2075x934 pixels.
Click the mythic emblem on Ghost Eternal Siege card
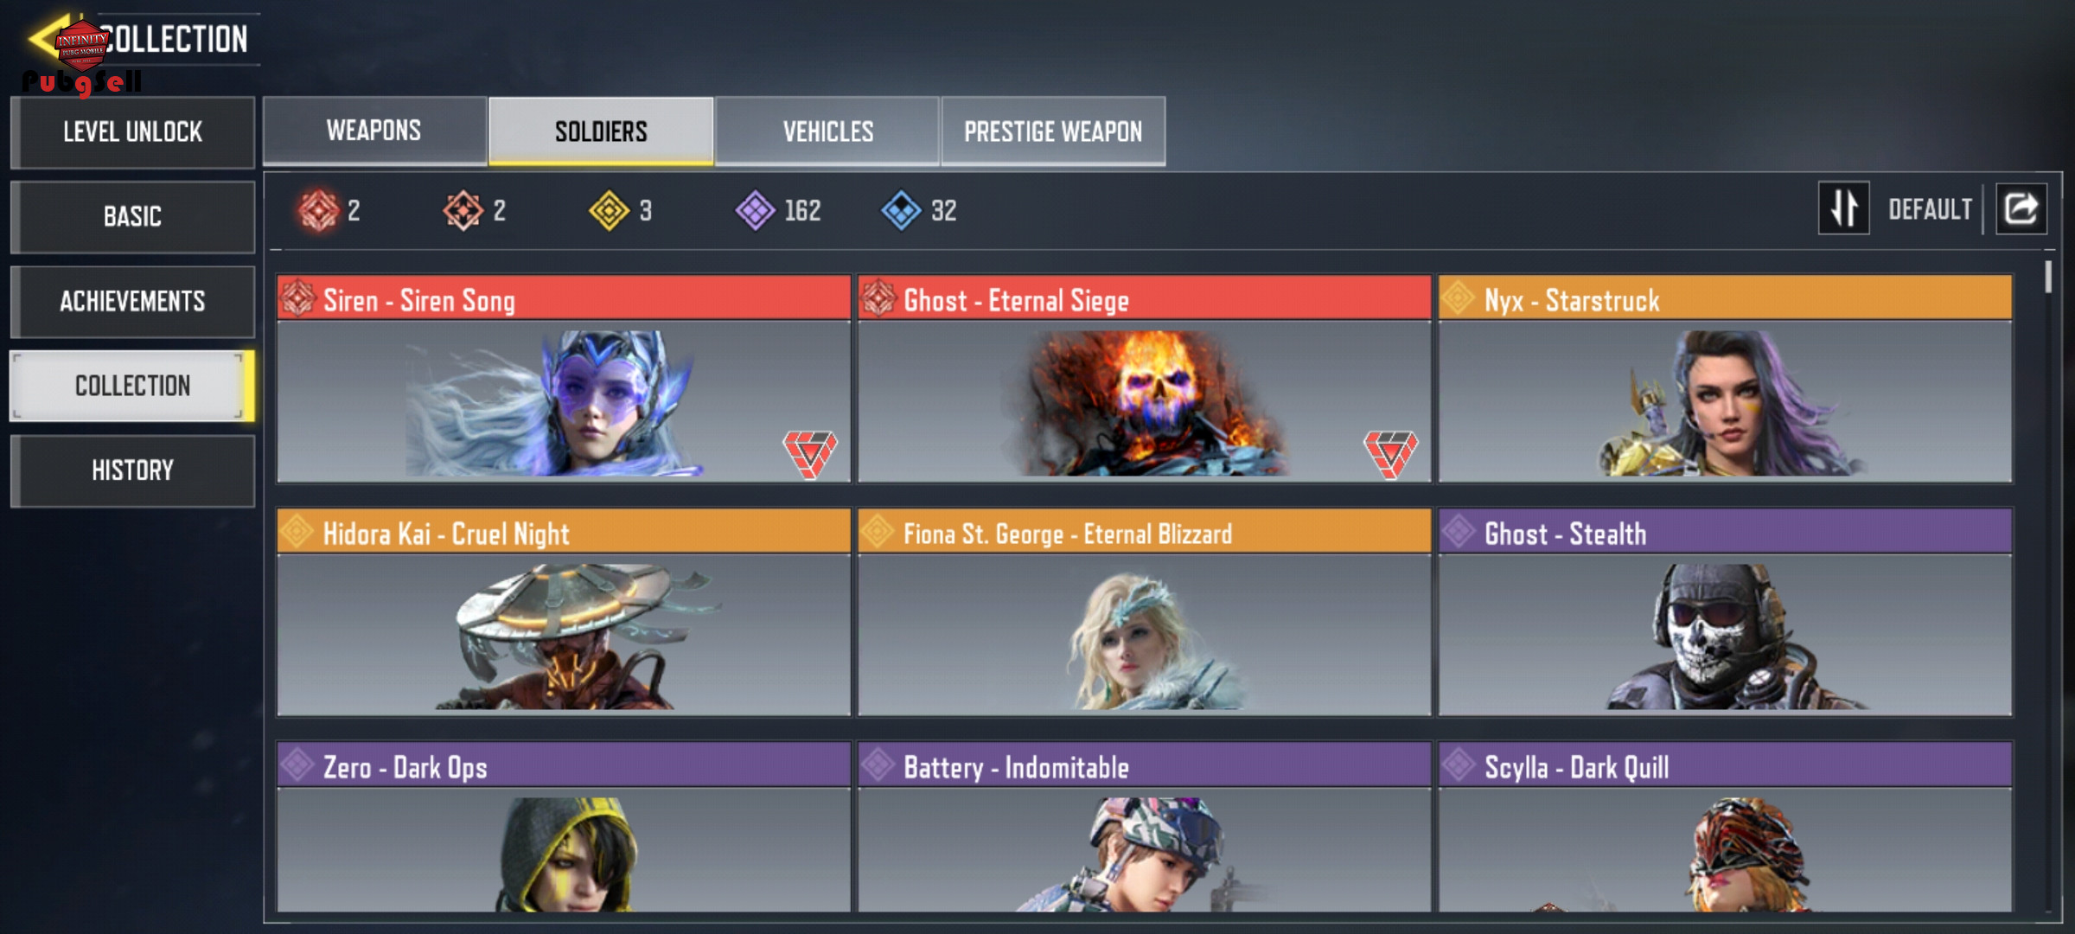pos(1391,454)
